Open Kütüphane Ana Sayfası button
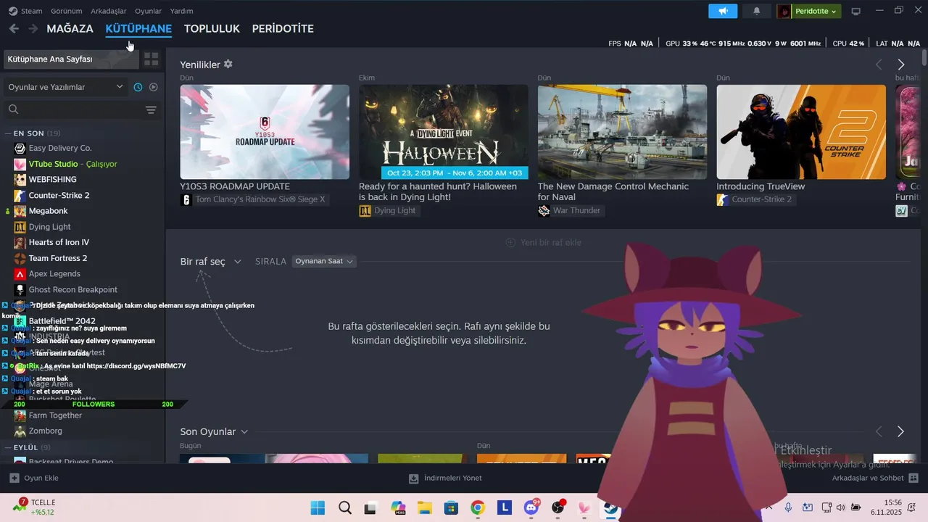928x522 pixels. 71,59
